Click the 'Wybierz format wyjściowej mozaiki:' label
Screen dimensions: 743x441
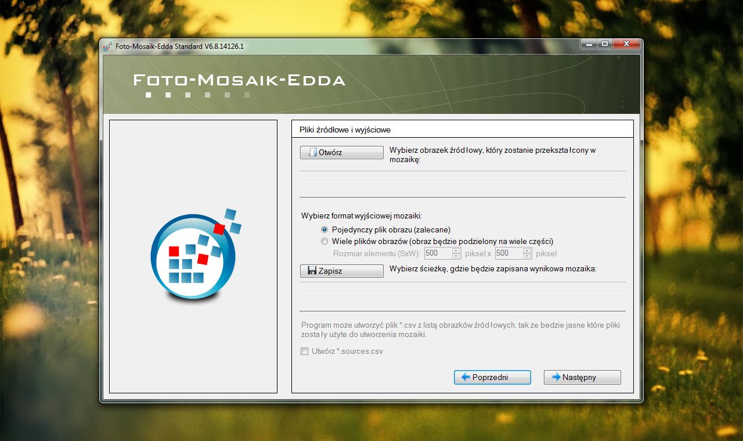click(361, 216)
